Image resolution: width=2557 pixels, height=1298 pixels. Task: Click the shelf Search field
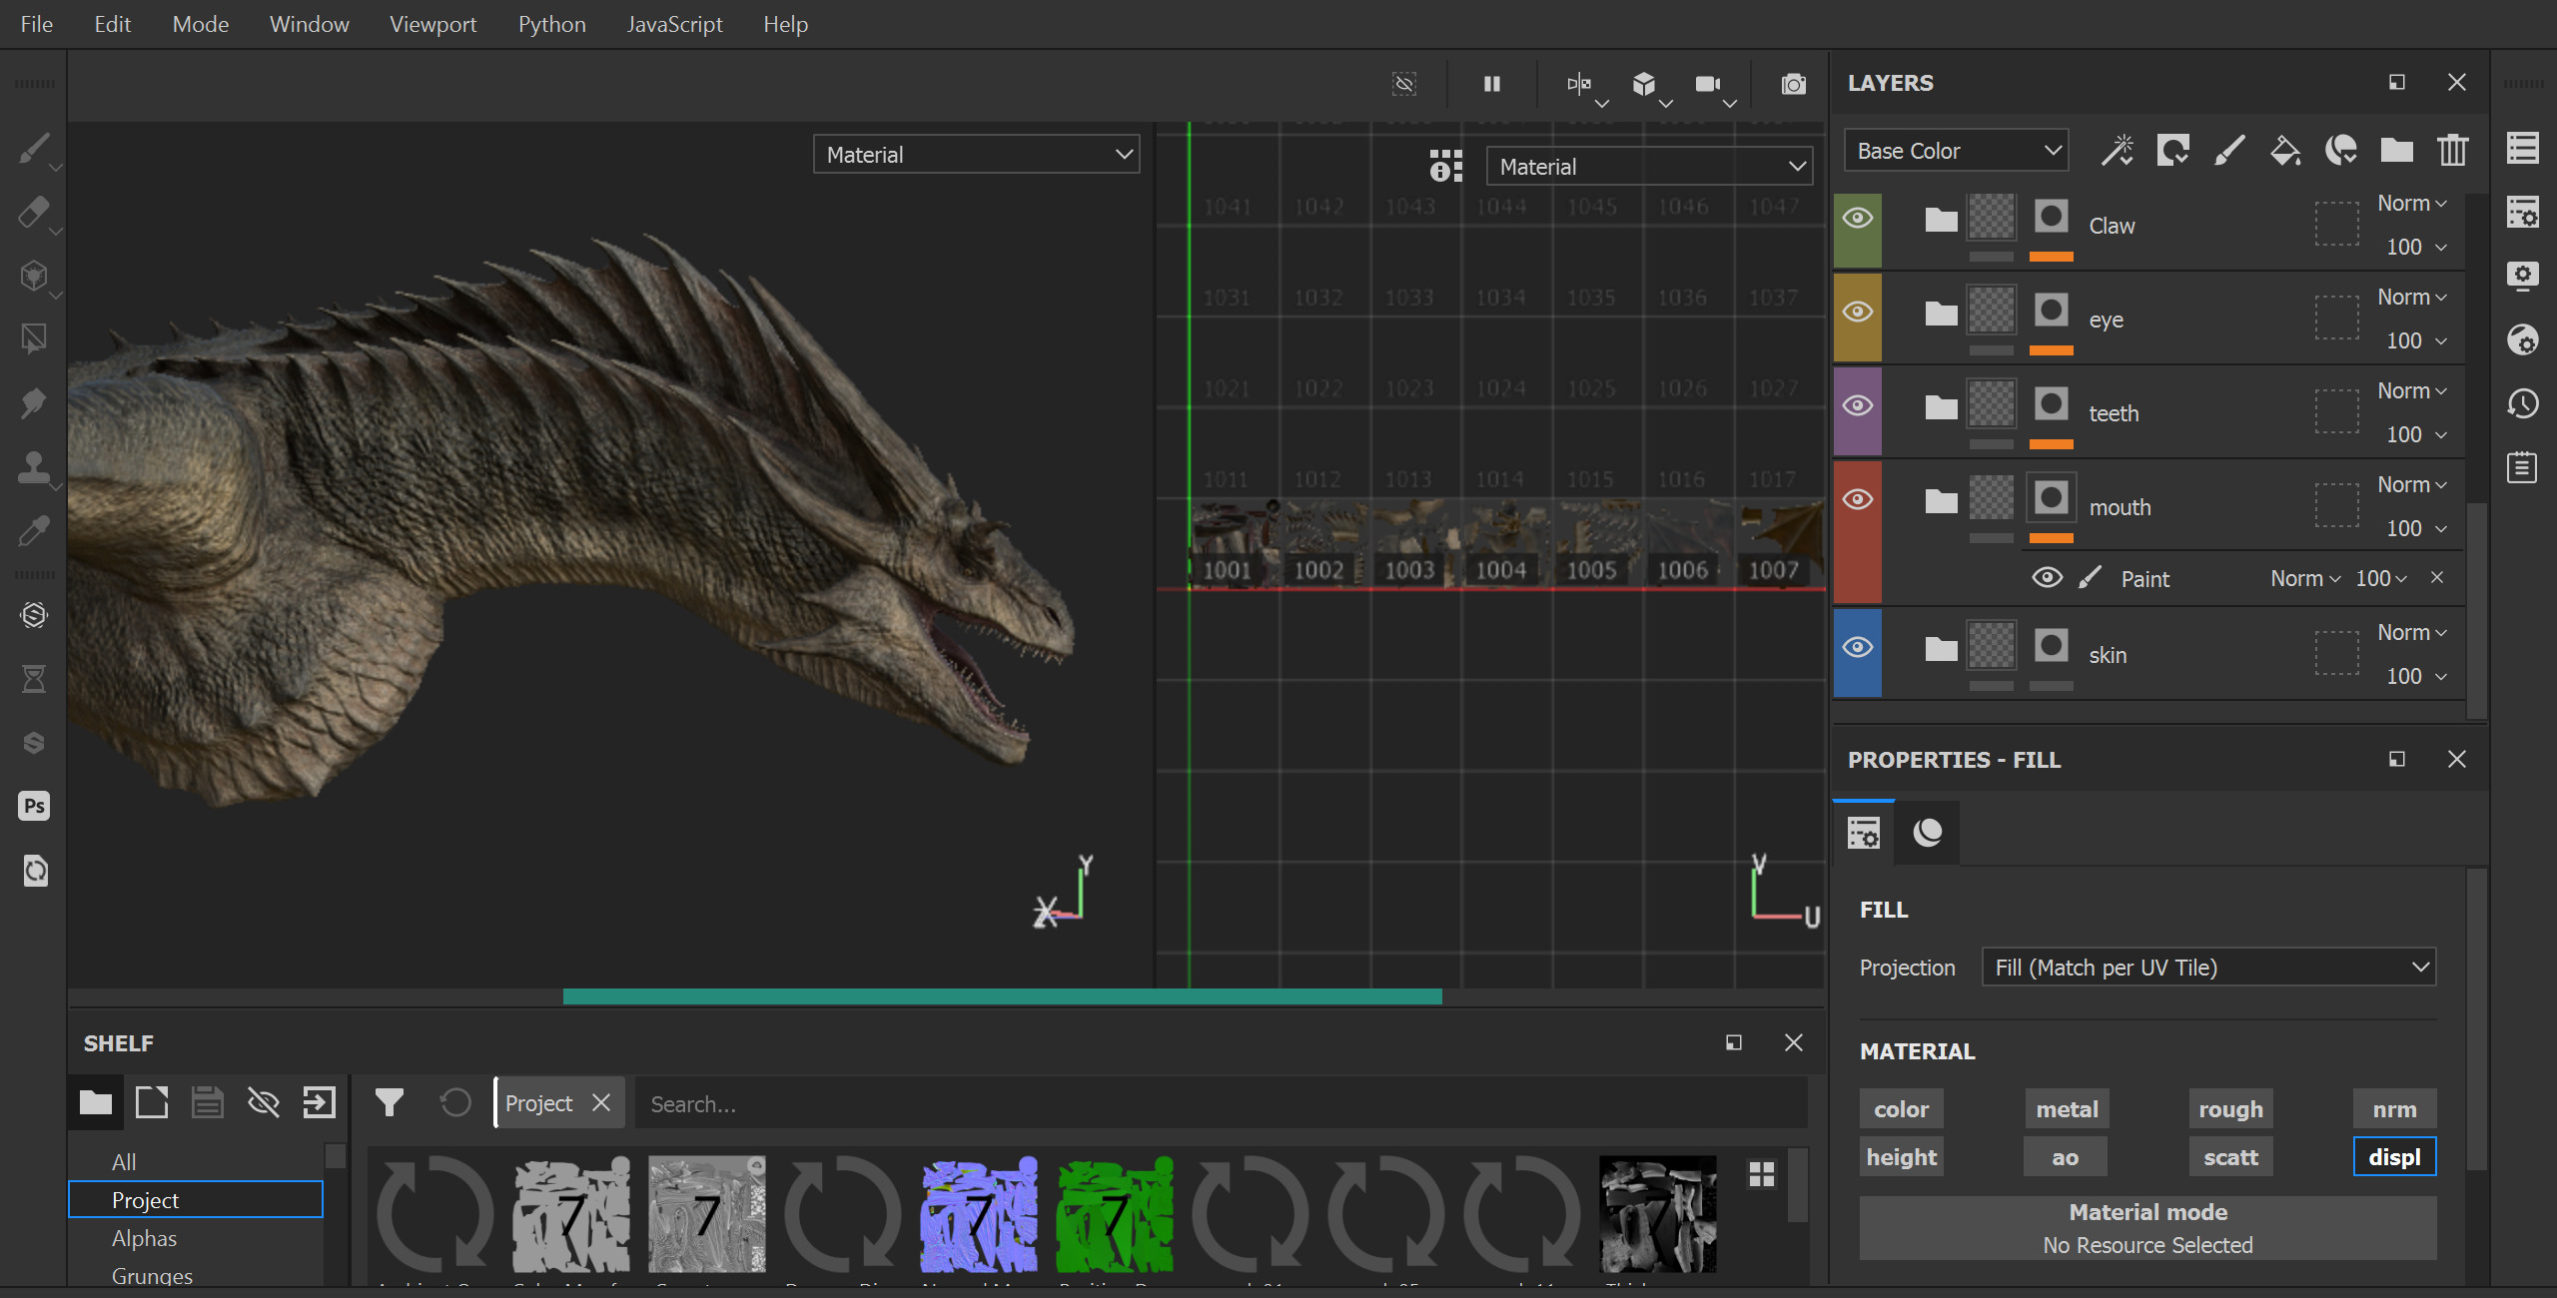1221,1104
